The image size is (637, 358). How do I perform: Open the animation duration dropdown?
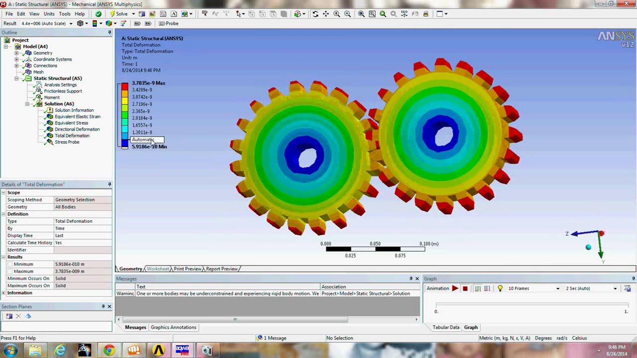coord(615,288)
